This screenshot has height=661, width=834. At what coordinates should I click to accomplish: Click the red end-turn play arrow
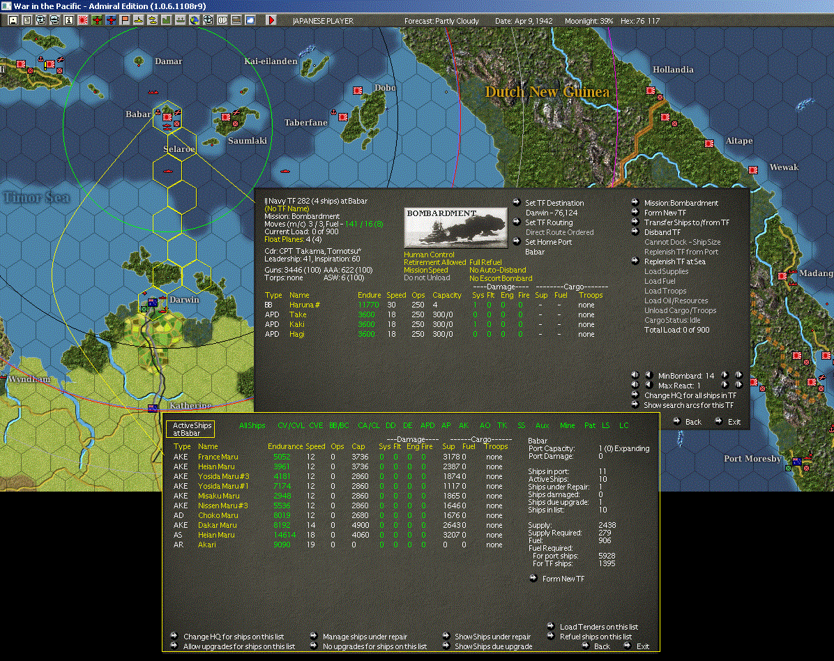271,20
